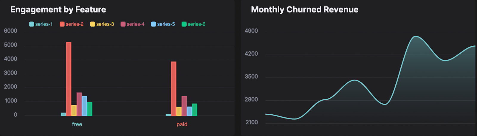Screen dimensions: 477x136
Task: Click the 3000 y-axis label
Action: [10, 73]
